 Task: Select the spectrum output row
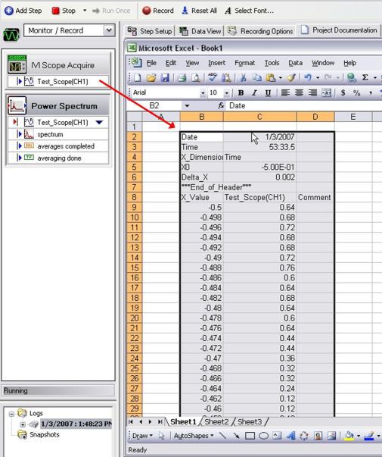pos(58,134)
